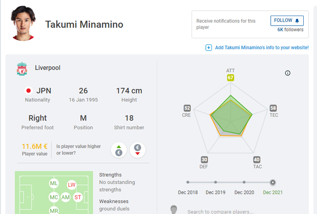Select the ST position marker on pitch
317x214 pixels.
[78, 197]
